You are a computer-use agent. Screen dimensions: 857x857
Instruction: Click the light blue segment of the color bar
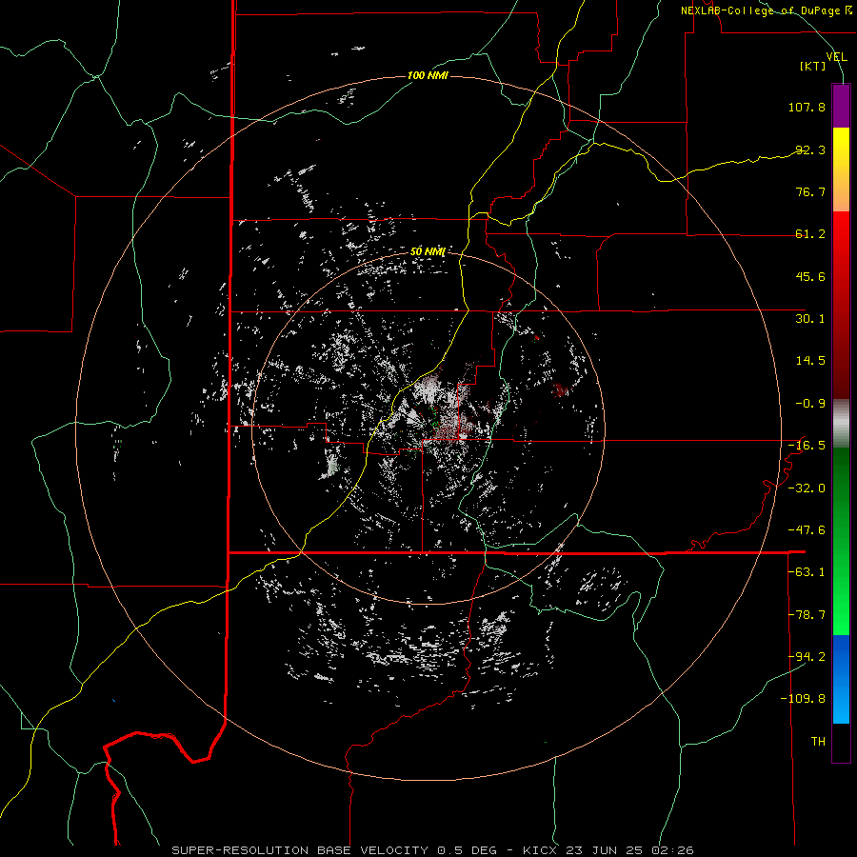(841, 703)
